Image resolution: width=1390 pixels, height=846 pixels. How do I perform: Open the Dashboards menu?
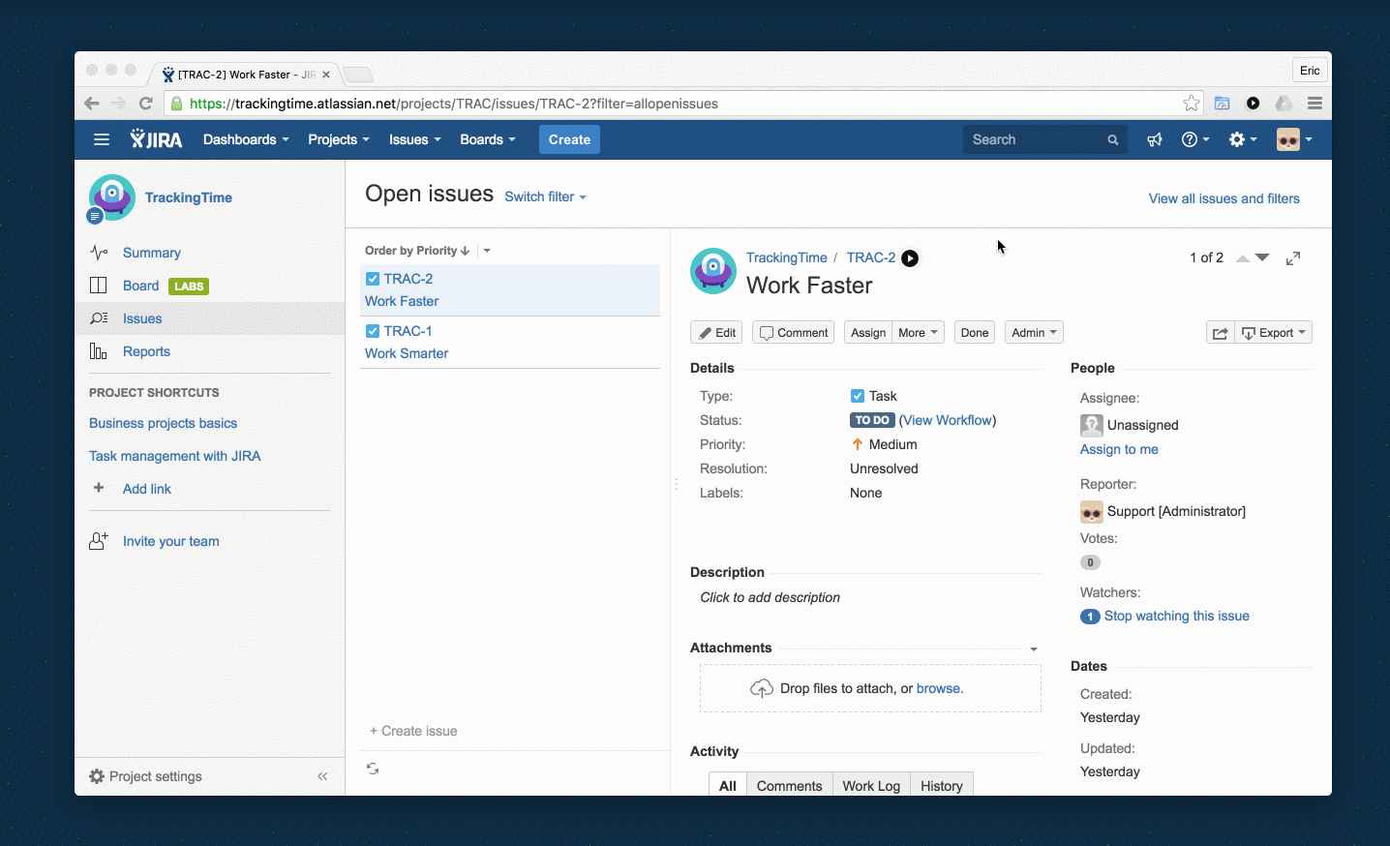[x=246, y=139]
